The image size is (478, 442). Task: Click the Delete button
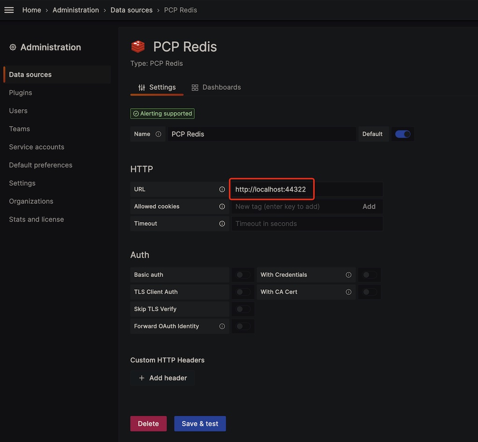[x=148, y=424]
